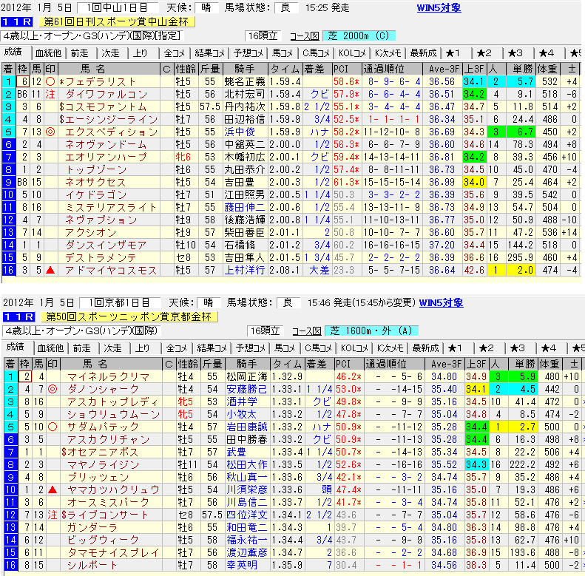The width and height of the screenshot is (585, 576).
Task: Select the 2.0 単勝 odds of アドマイヤコスモス
Action: [x=521, y=270]
